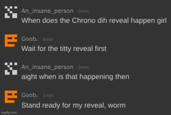Viewport: 171px width, 115px height.
Task: Click the checkered avatar next to 'aight when is'
Action: 11,69
